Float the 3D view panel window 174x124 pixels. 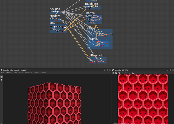tap(107, 70)
